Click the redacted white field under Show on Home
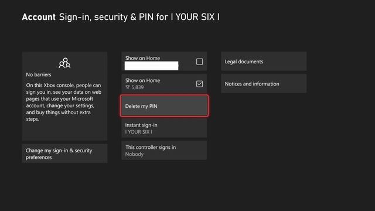This screenshot has width=375, height=211. [x=151, y=66]
